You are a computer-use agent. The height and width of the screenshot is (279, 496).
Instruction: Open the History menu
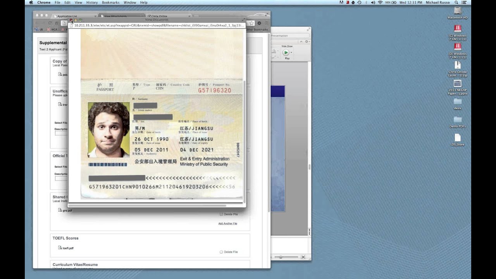(92, 2)
